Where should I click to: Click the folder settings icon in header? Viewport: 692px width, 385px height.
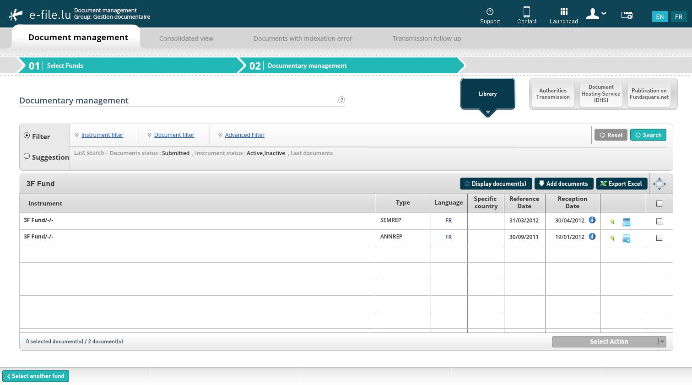pos(627,15)
